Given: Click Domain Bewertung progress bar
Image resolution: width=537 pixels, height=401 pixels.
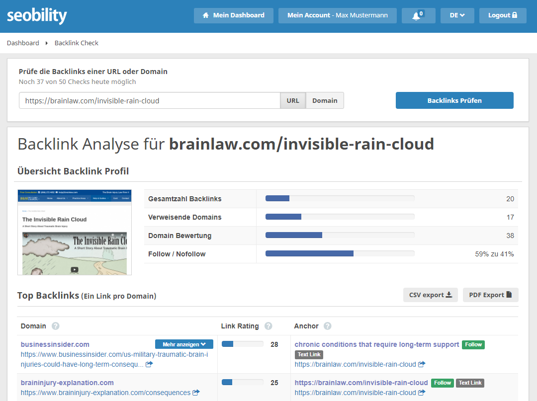Looking at the screenshot, I should [x=340, y=236].
